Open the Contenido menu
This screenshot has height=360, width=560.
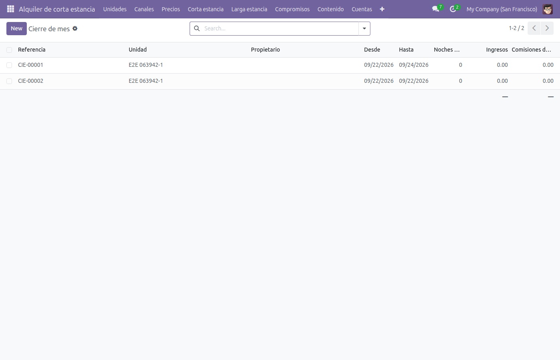coord(331,9)
